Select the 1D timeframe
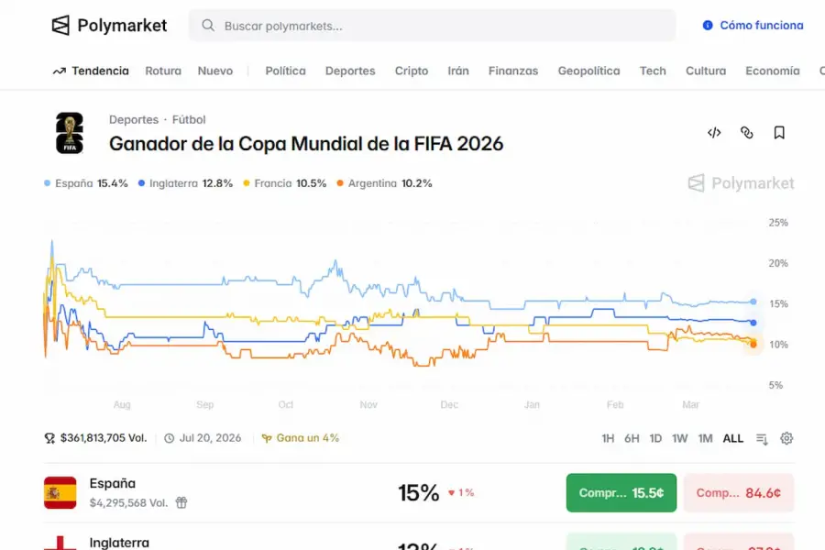This screenshot has height=550, width=825. pos(656,438)
